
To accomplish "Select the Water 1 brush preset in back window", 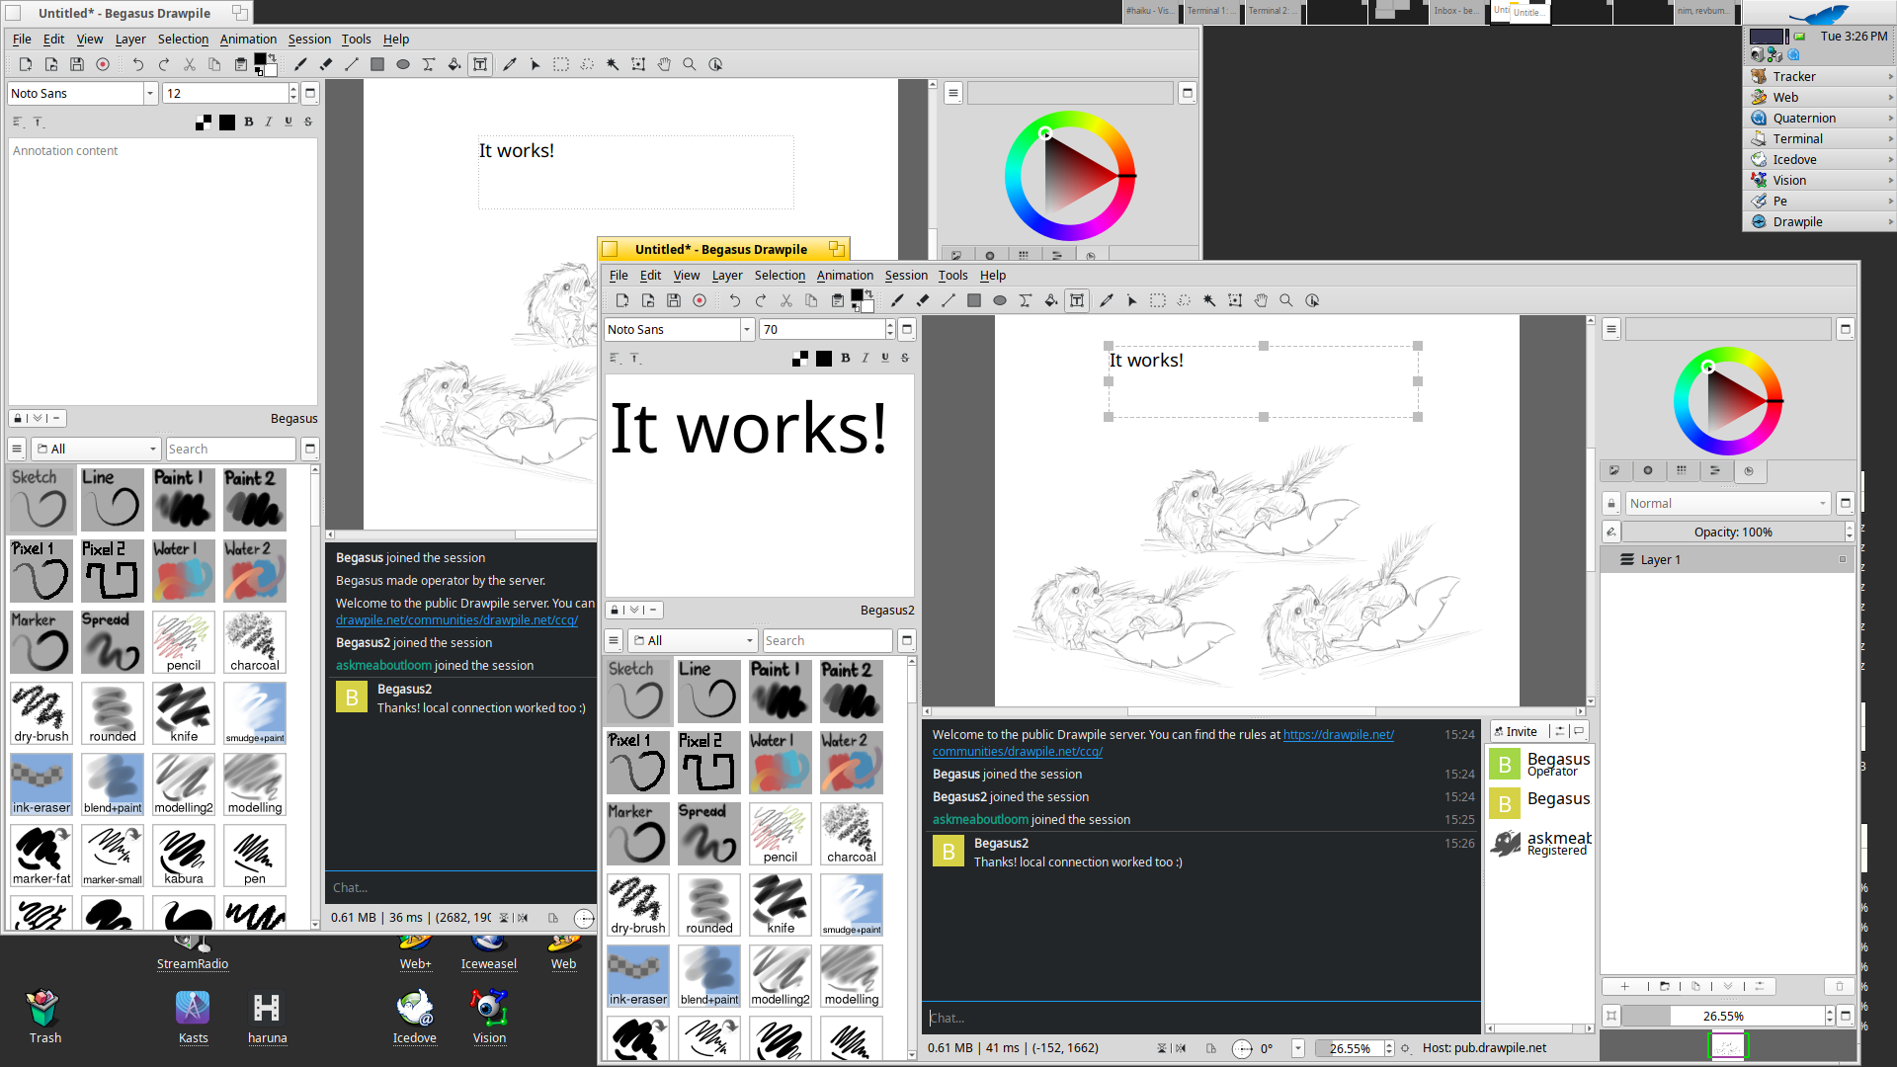I will tap(183, 571).
